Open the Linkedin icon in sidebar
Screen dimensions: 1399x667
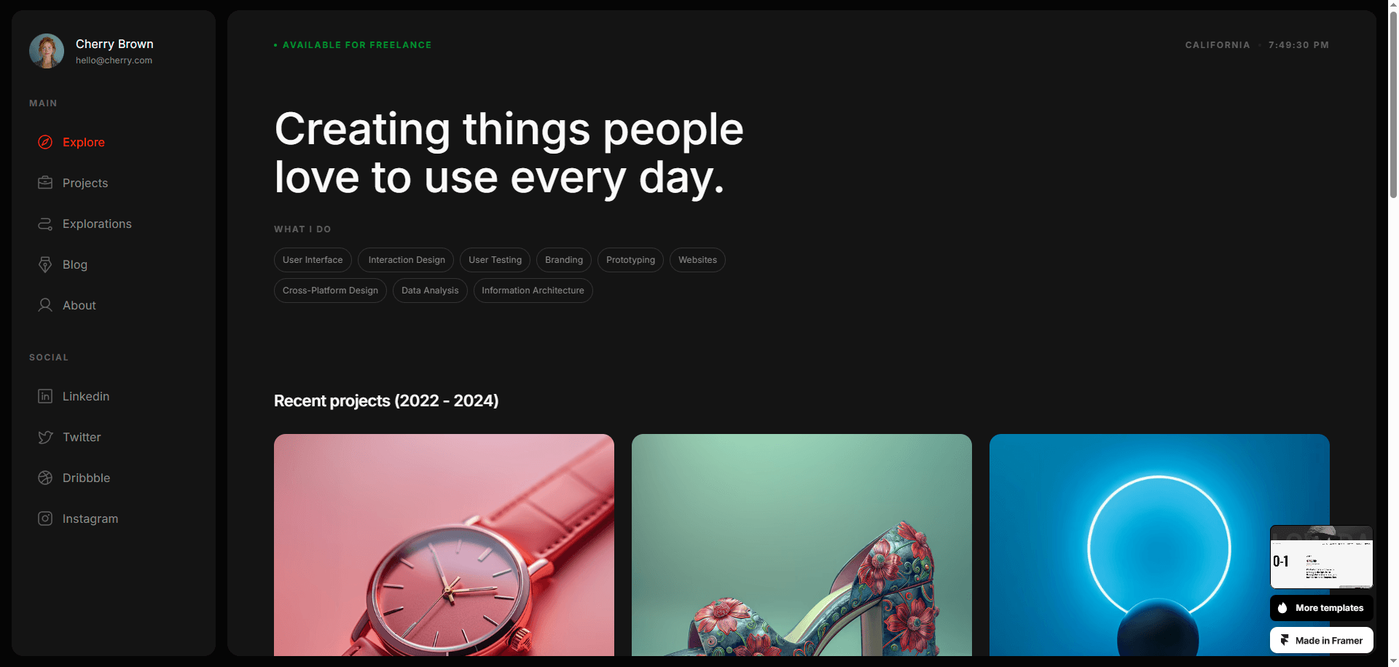[x=45, y=396]
